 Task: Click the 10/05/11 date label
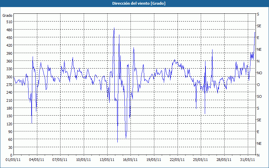pyautogui.click(x=83, y=160)
